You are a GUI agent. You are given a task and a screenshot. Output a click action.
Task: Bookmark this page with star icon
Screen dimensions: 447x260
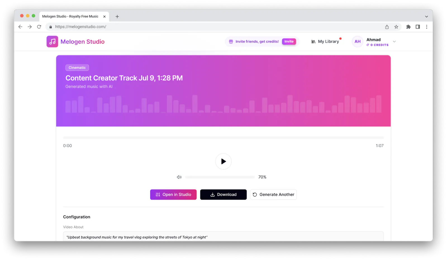tap(396, 27)
